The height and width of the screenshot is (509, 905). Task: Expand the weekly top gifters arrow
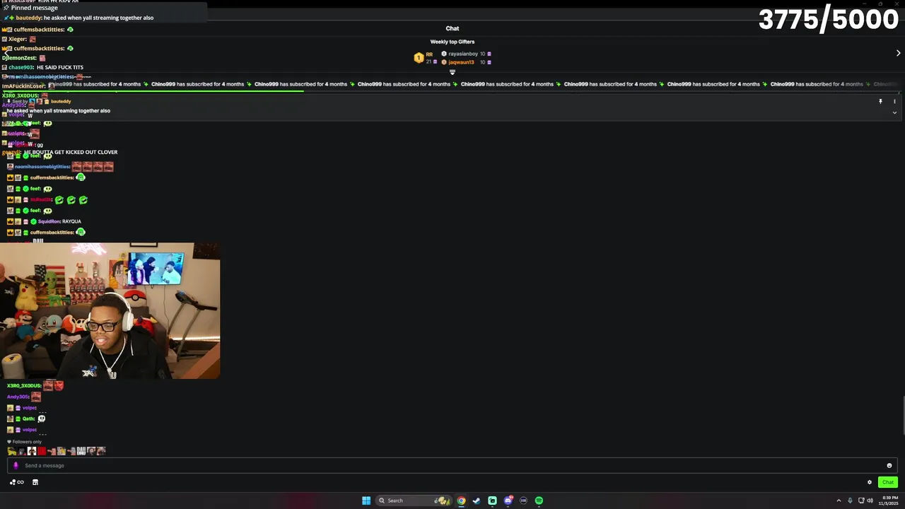coord(898,53)
